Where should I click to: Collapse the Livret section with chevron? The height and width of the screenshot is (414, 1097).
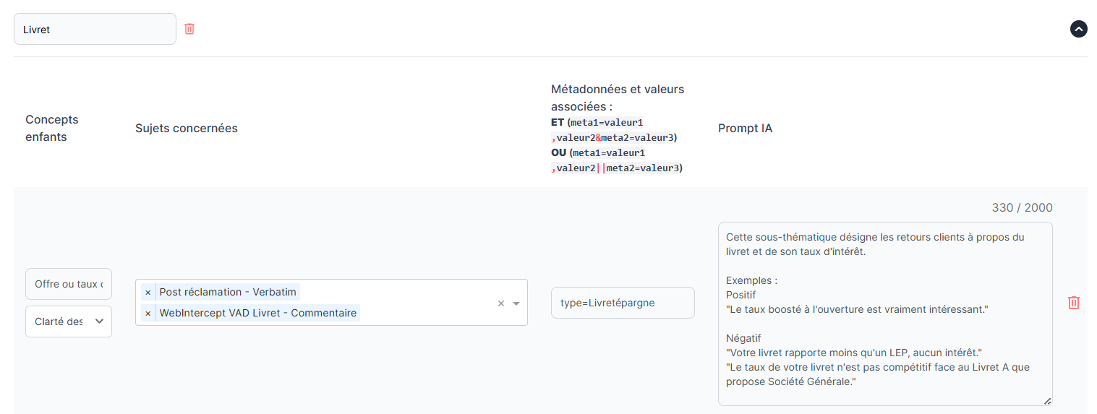coord(1078,29)
